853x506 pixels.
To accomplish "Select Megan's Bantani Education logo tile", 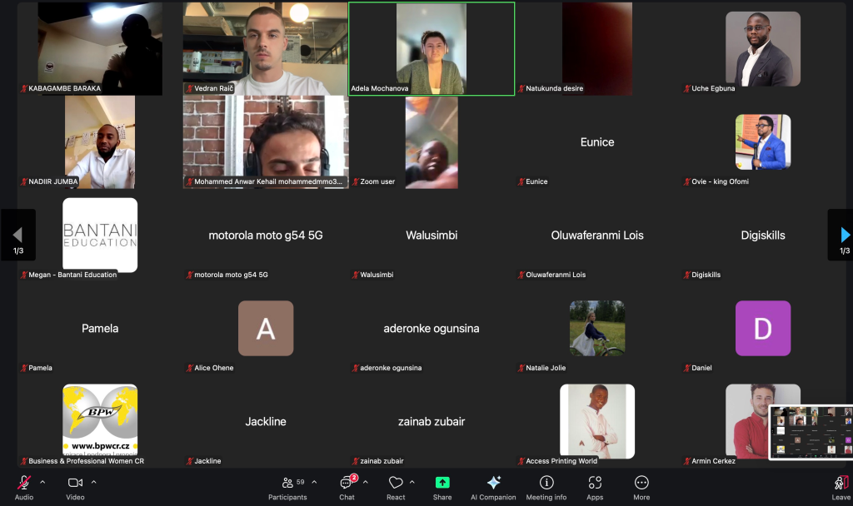I will tap(100, 235).
